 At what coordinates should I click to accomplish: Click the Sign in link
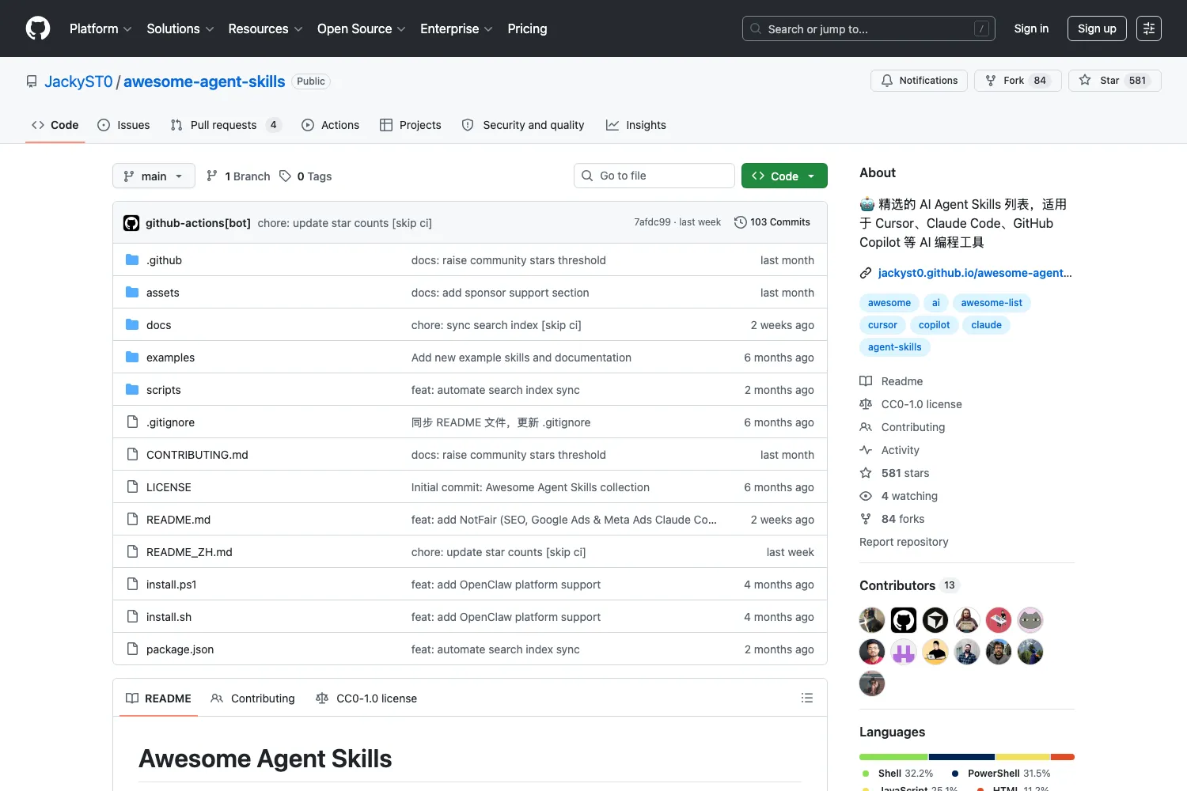1031,28
